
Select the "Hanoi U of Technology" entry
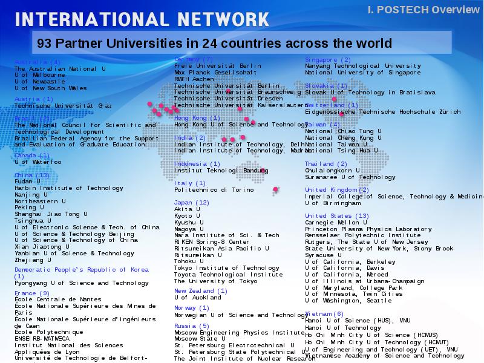tap(343, 327)
